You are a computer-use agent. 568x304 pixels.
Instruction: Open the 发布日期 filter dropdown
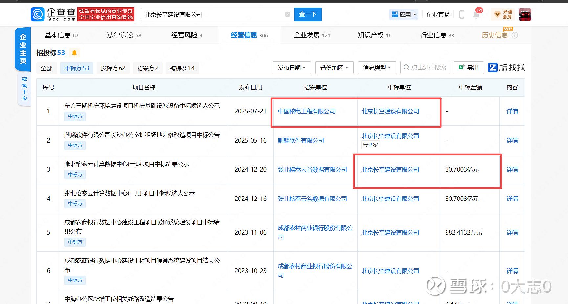click(292, 67)
